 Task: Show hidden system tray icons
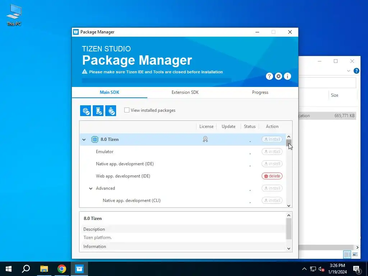[x=304, y=269]
